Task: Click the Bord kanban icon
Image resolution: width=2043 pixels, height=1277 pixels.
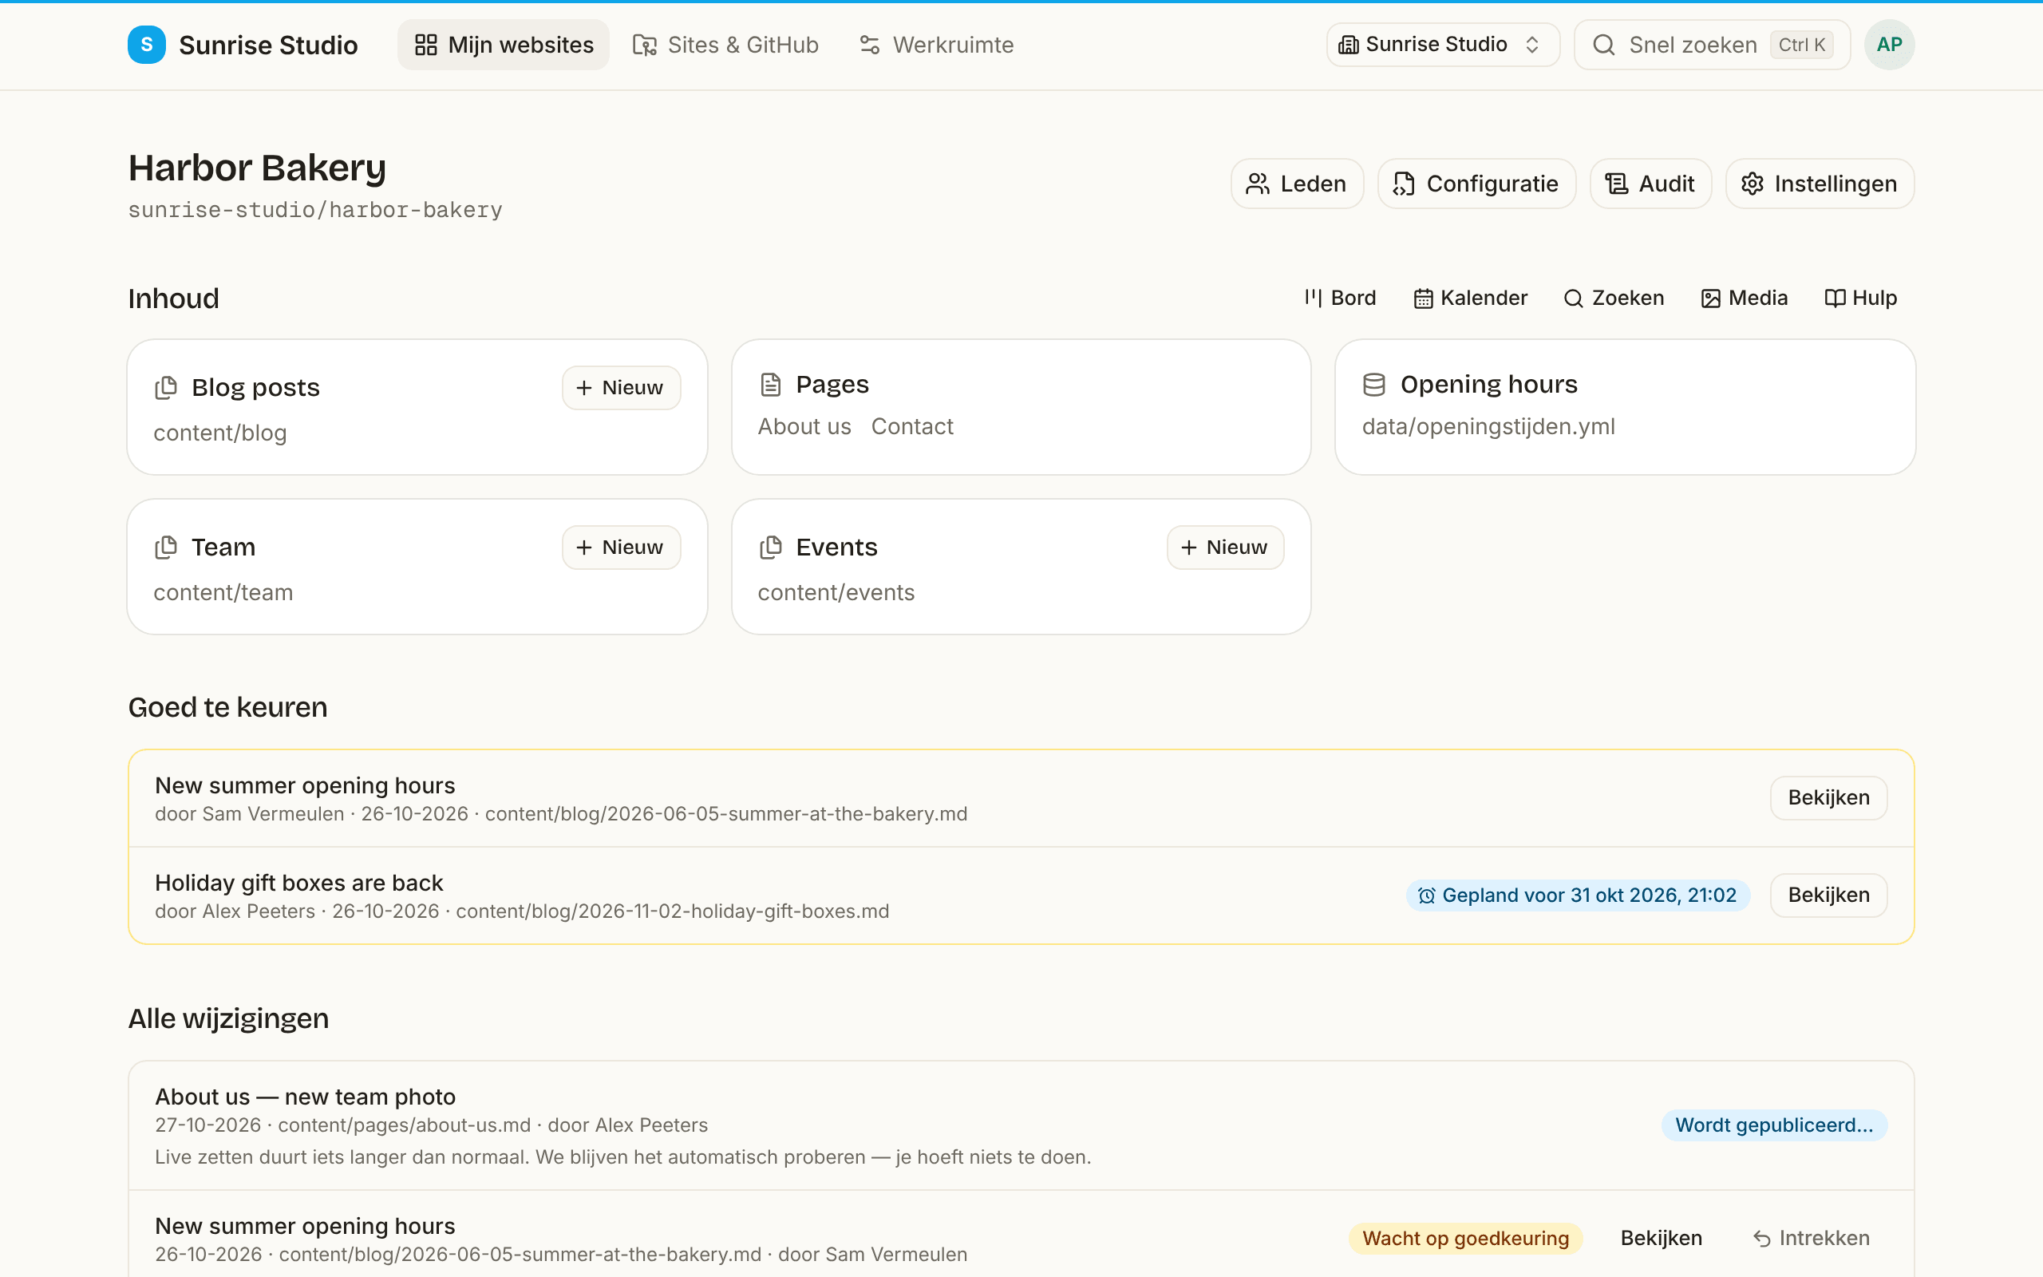Action: click(x=1314, y=298)
